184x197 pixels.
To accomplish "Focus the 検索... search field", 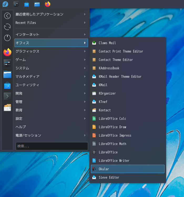I will pyautogui.click(x=52, y=146).
